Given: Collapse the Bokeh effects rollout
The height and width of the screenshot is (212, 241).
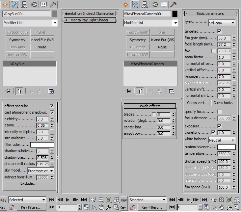Looking at the screenshot, I should pyautogui.click(x=150, y=106).
